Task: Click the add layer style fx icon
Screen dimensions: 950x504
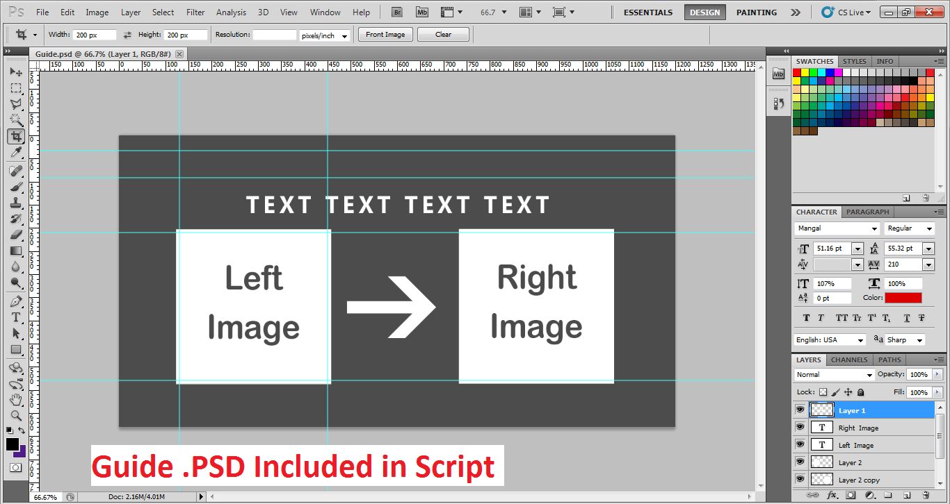Action: (x=832, y=496)
